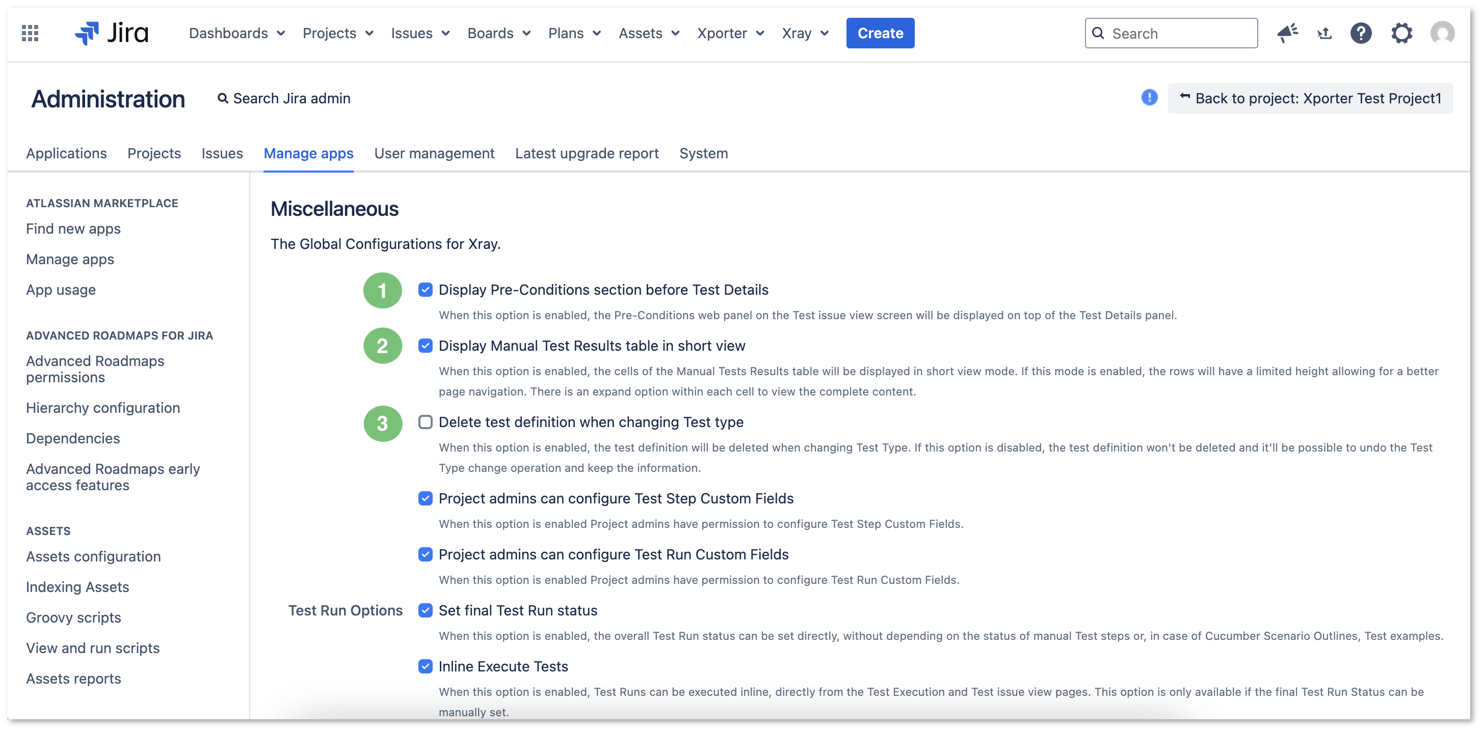Click the magnifier in Search Jira admin

coord(222,98)
